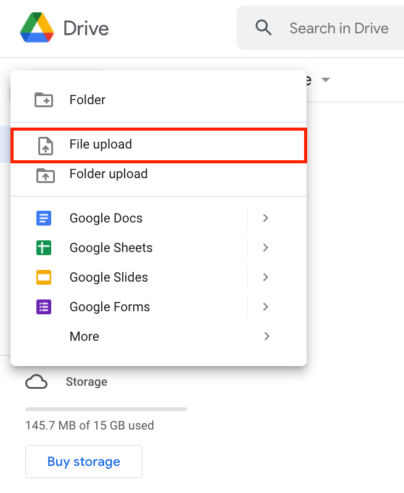Click the Google Docs icon
This screenshot has height=493, width=404.
pos(44,218)
